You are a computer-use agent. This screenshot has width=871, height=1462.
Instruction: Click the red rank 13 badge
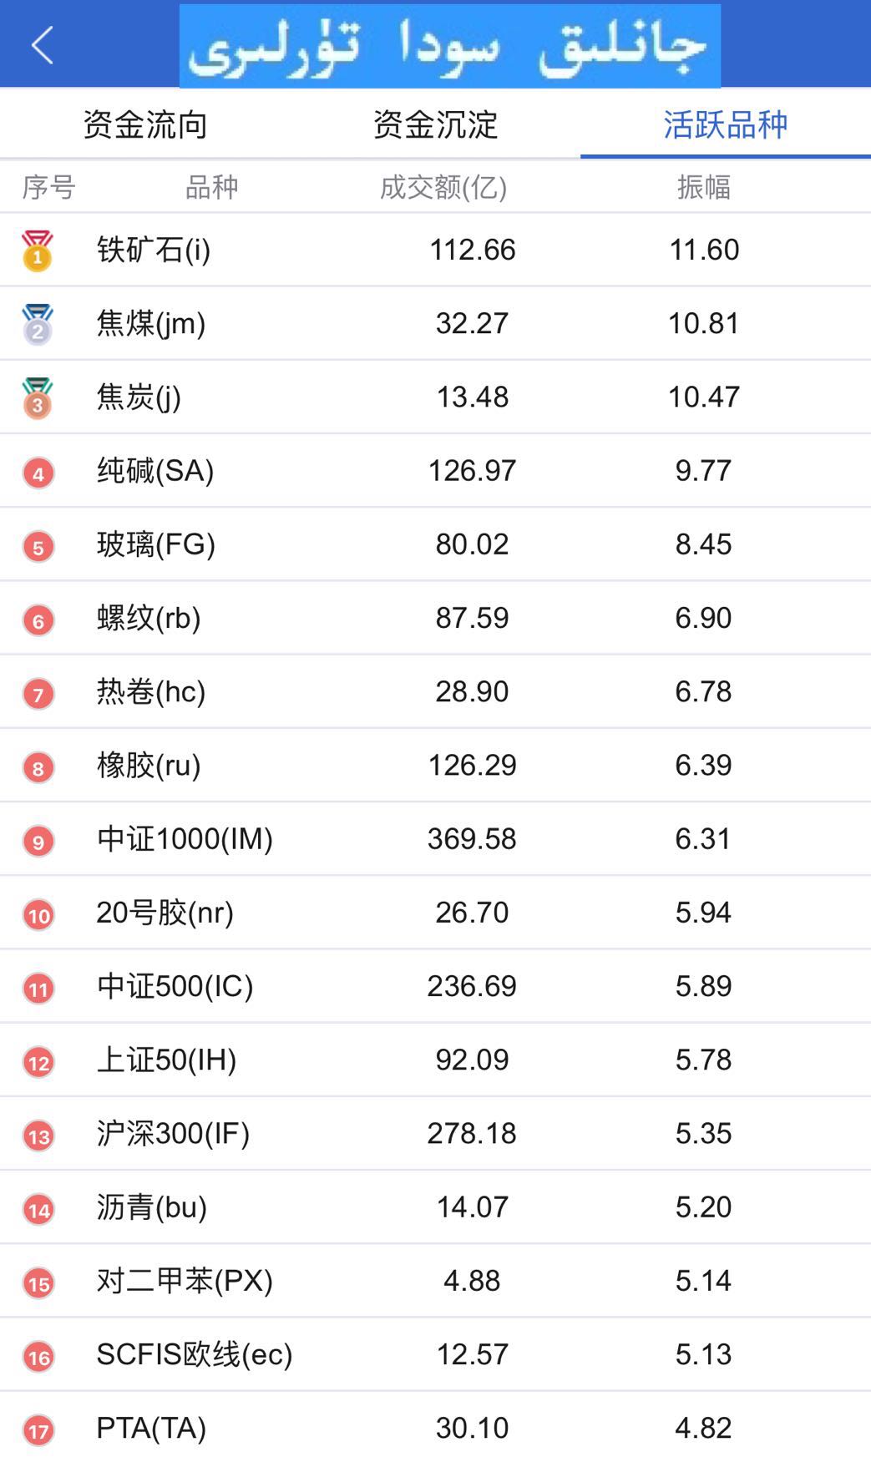click(x=38, y=1136)
